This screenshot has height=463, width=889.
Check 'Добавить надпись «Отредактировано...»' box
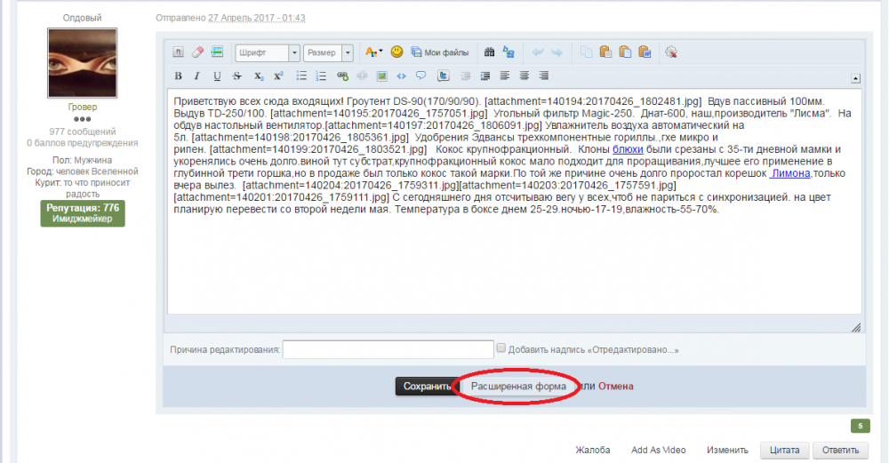(x=501, y=348)
